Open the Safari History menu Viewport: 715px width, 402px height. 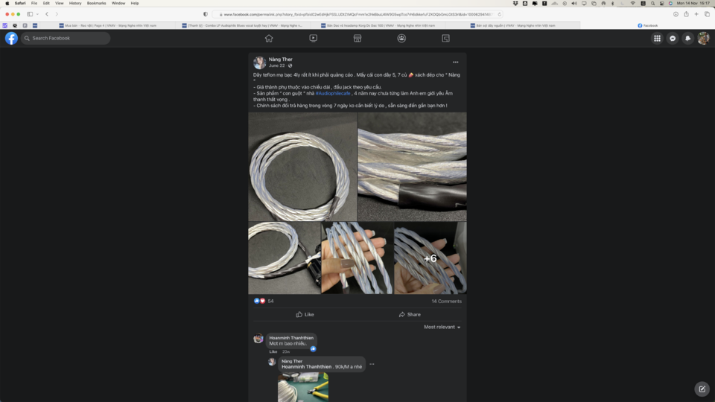tap(75, 3)
